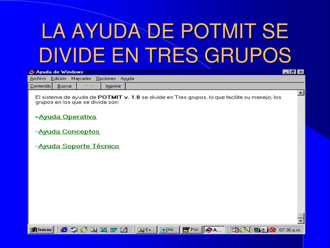Switch to the Ex... taskbar window

147,230
